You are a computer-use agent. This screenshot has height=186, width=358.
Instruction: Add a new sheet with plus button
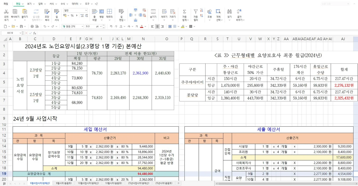click(178, 183)
